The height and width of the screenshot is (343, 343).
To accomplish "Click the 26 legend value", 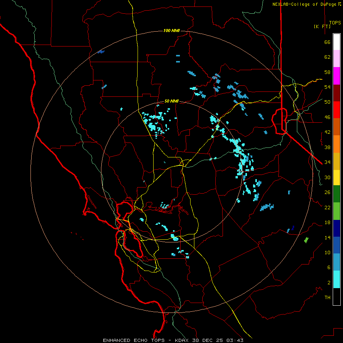I will (327, 192).
